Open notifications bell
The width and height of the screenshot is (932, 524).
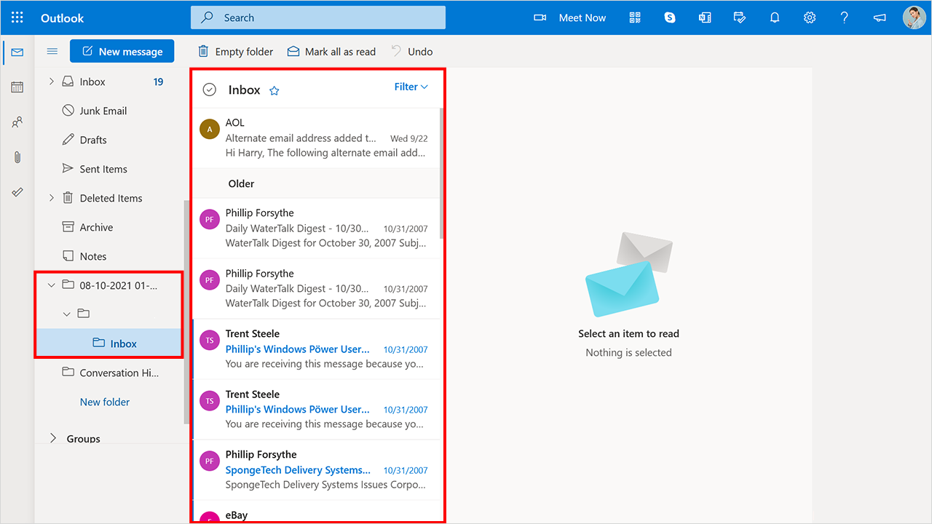pos(775,17)
